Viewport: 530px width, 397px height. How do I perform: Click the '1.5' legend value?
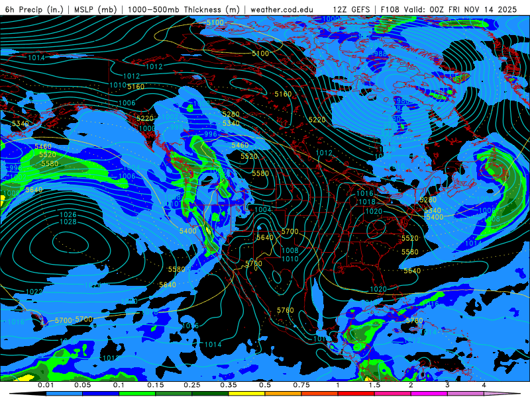374,385
